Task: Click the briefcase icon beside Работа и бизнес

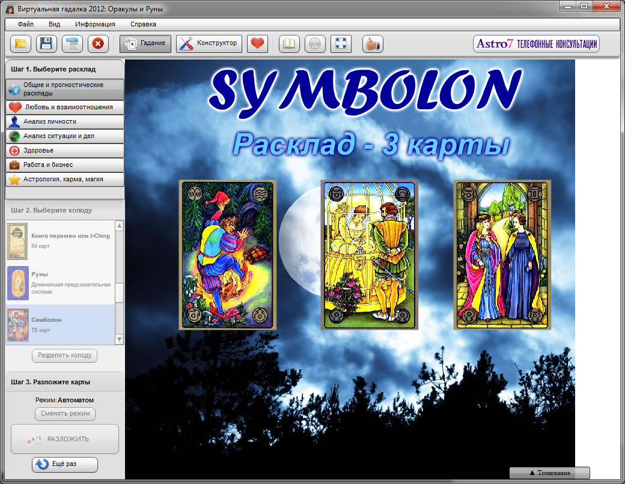Action: pyautogui.click(x=14, y=165)
